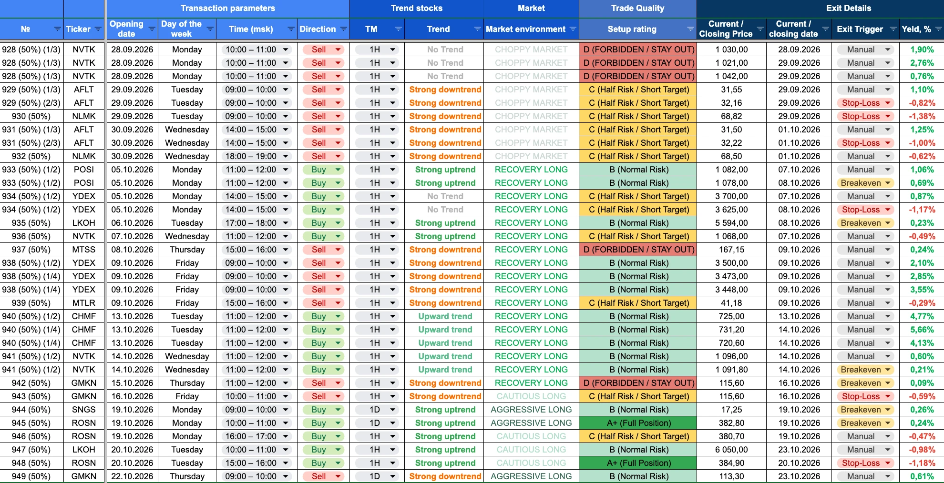Open filter icon on Direction header

click(343, 29)
